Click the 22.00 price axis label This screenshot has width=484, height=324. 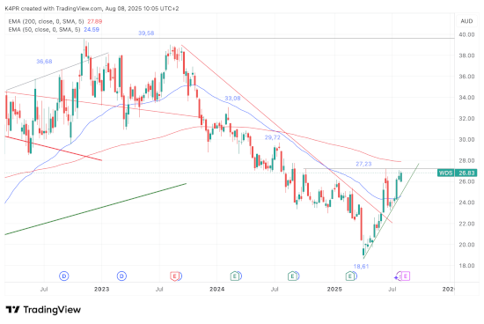click(466, 224)
